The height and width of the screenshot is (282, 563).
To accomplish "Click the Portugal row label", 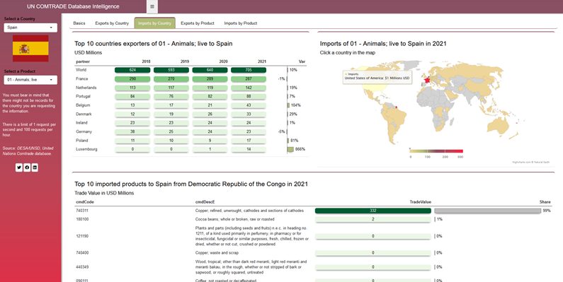I will point(83,96).
